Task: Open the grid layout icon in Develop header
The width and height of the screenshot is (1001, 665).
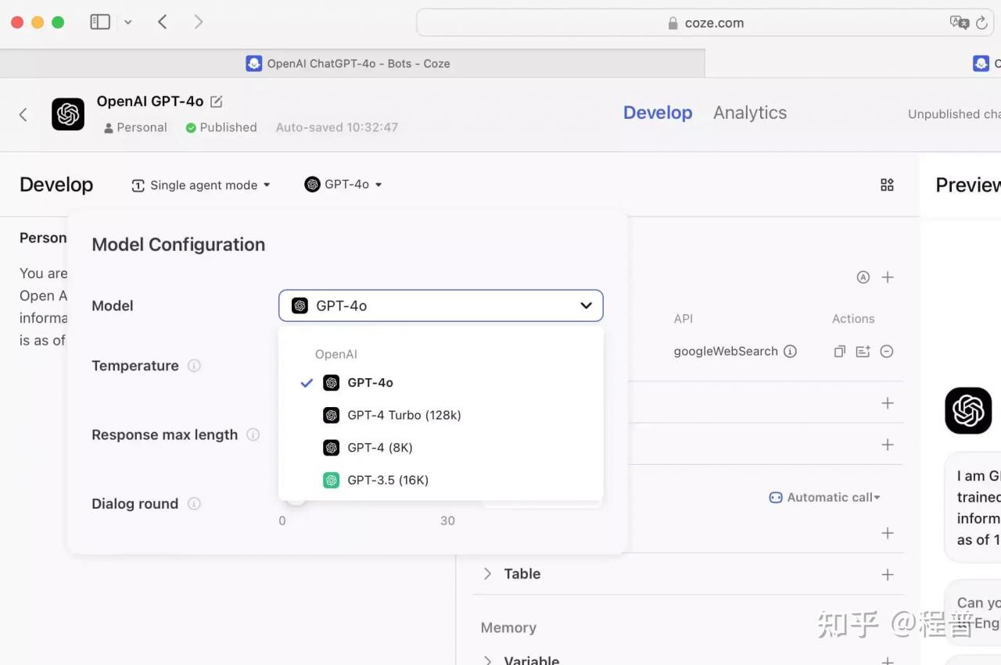Action: coord(887,184)
